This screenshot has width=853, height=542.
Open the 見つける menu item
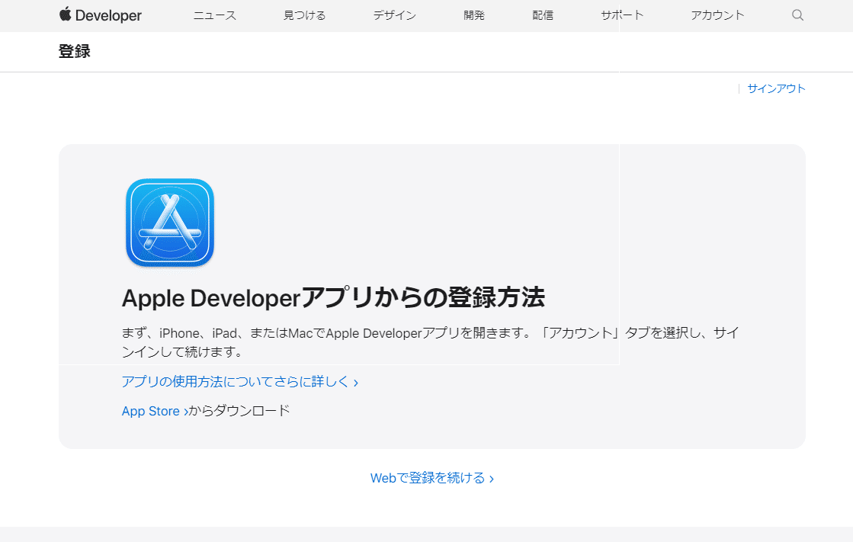click(305, 15)
